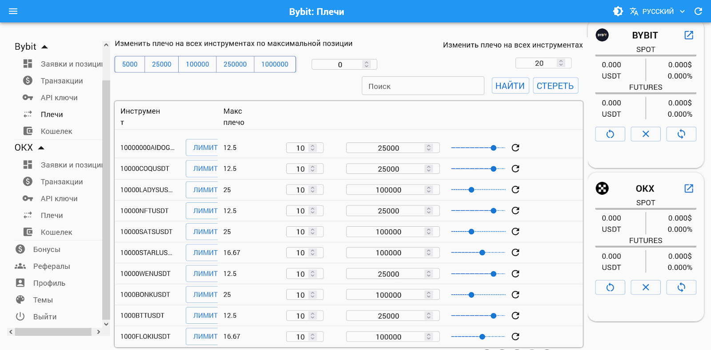The width and height of the screenshot is (711, 350).
Task: Click the Темы palette icon
Action: coord(20,300)
